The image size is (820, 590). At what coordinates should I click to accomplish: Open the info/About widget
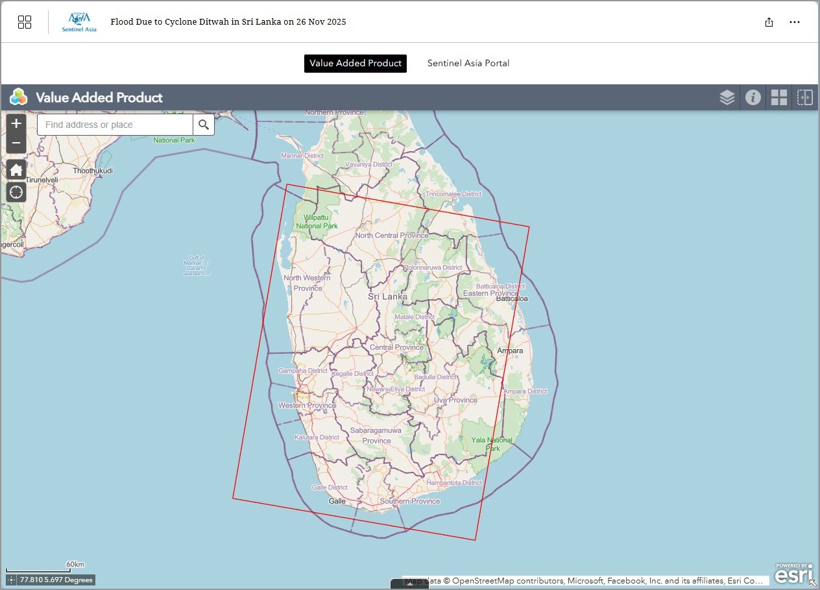coord(753,97)
